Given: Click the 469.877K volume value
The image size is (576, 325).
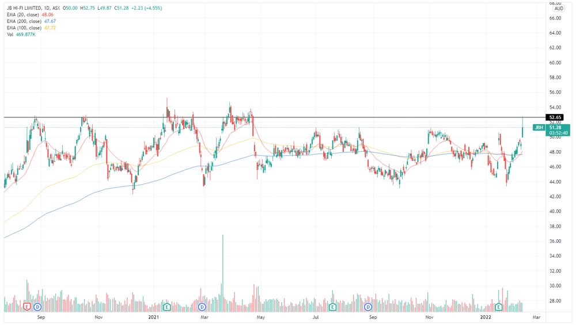Looking at the screenshot, I should tap(26, 35).
